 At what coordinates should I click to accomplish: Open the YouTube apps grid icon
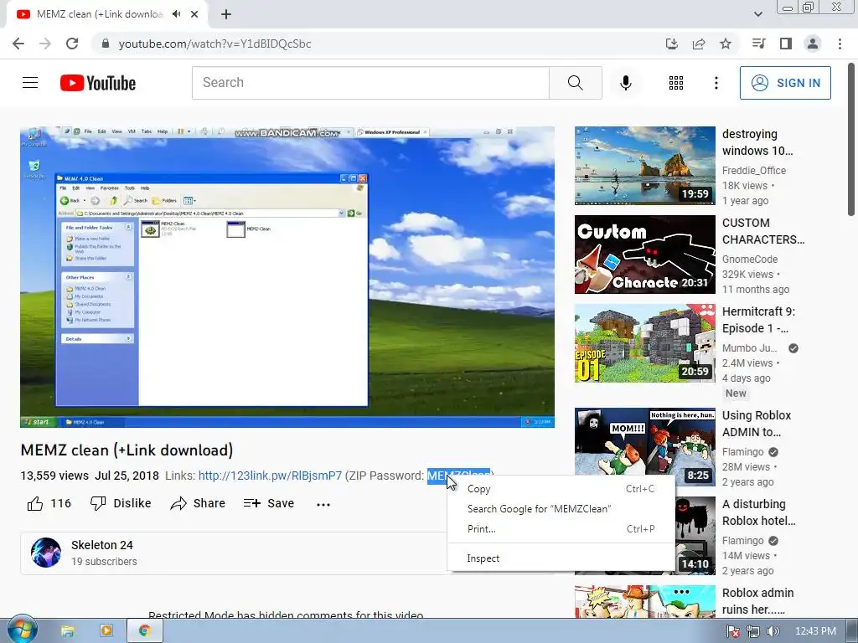click(676, 83)
